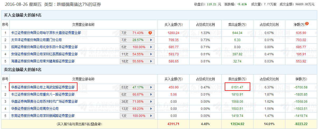
Task: Expand arrow next to 11次 54.55%
Action: (151, 54)
